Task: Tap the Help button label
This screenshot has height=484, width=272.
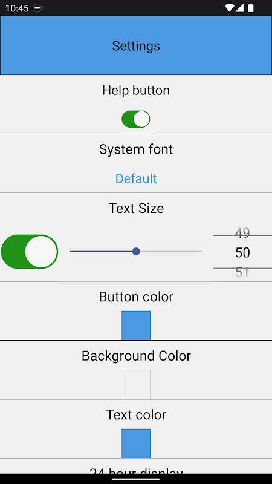Action: point(136,90)
